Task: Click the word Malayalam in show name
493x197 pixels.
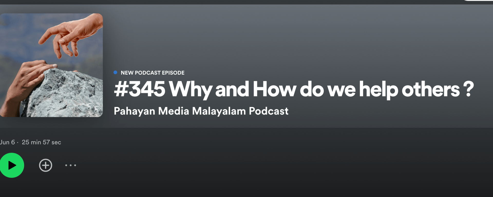Action: 219,111
